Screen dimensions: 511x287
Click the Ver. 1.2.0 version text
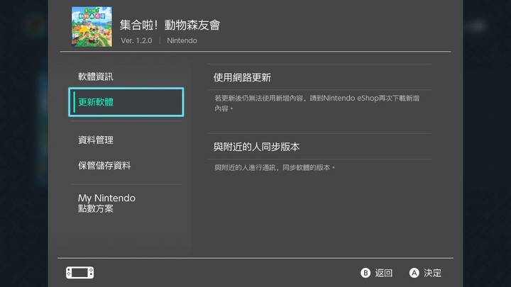(136, 40)
